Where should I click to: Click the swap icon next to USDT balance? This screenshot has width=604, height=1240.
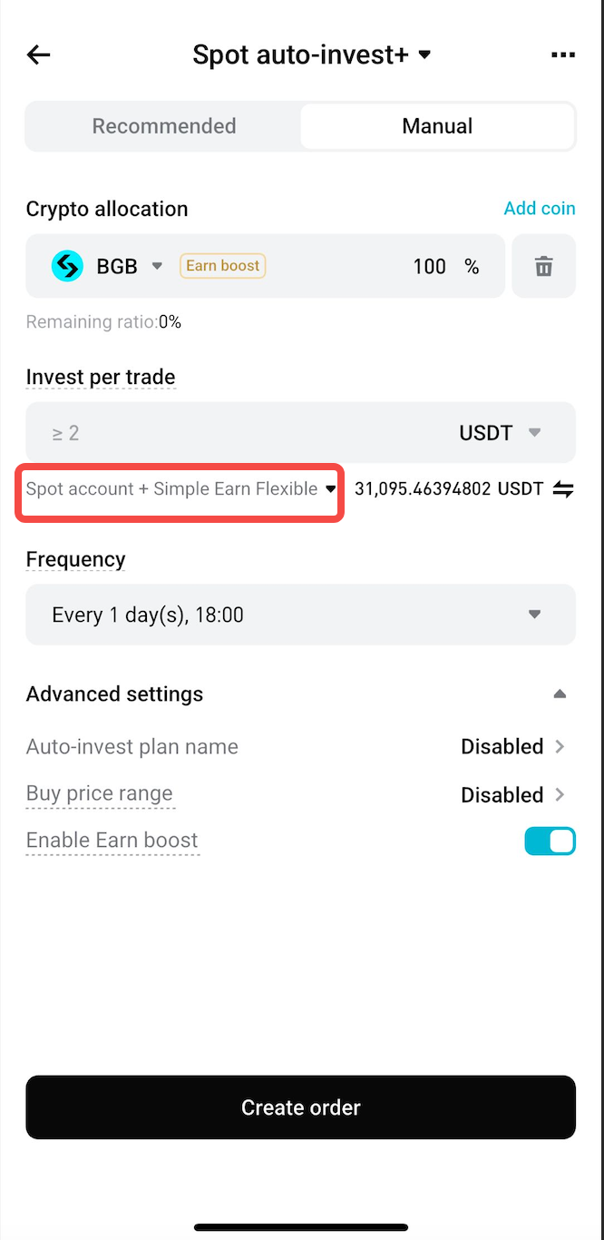pyautogui.click(x=563, y=488)
